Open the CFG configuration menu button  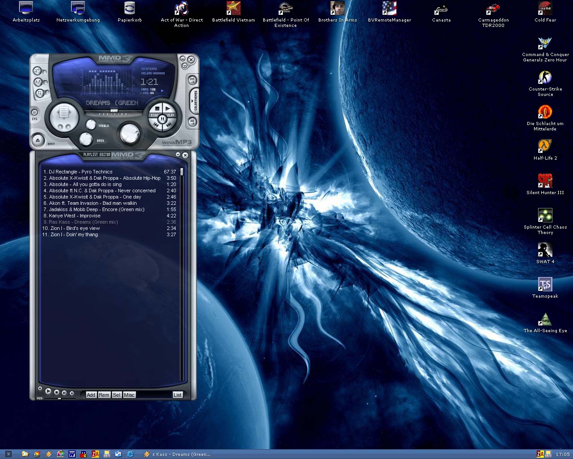tap(34, 113)
